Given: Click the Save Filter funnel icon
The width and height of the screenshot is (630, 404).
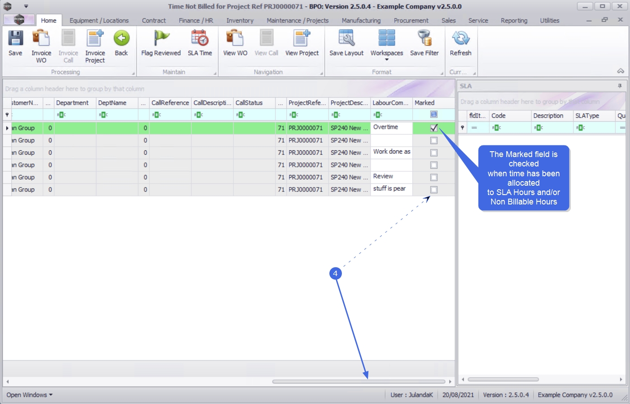Looking at the screenshot, I should pos(424,38).
